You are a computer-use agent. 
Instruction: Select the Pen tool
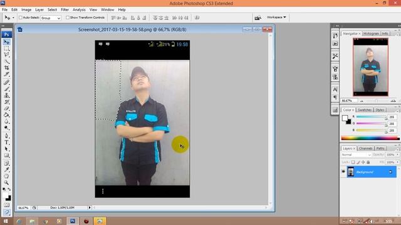7,136
